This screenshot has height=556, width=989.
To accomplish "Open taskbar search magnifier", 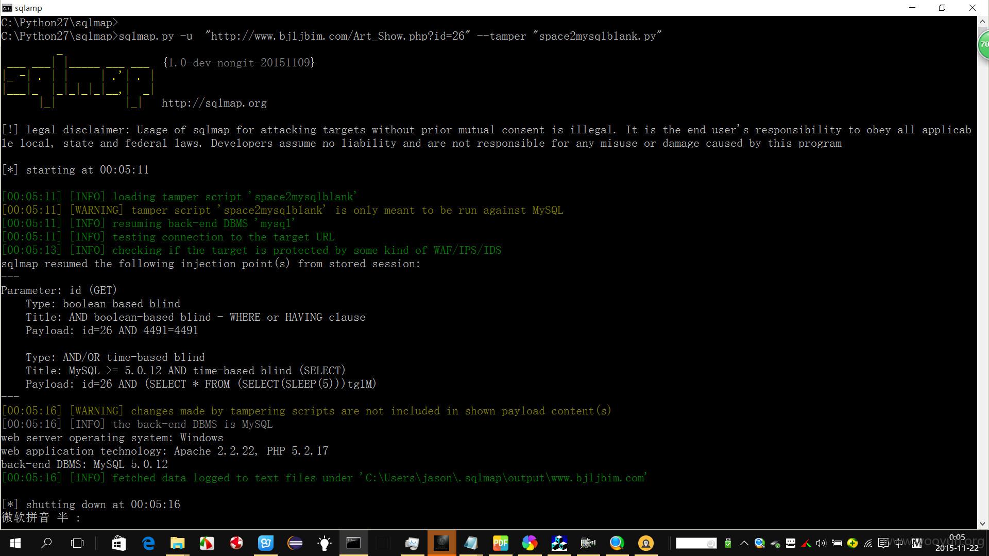I will pyautogui.click(x=46, y=543).
